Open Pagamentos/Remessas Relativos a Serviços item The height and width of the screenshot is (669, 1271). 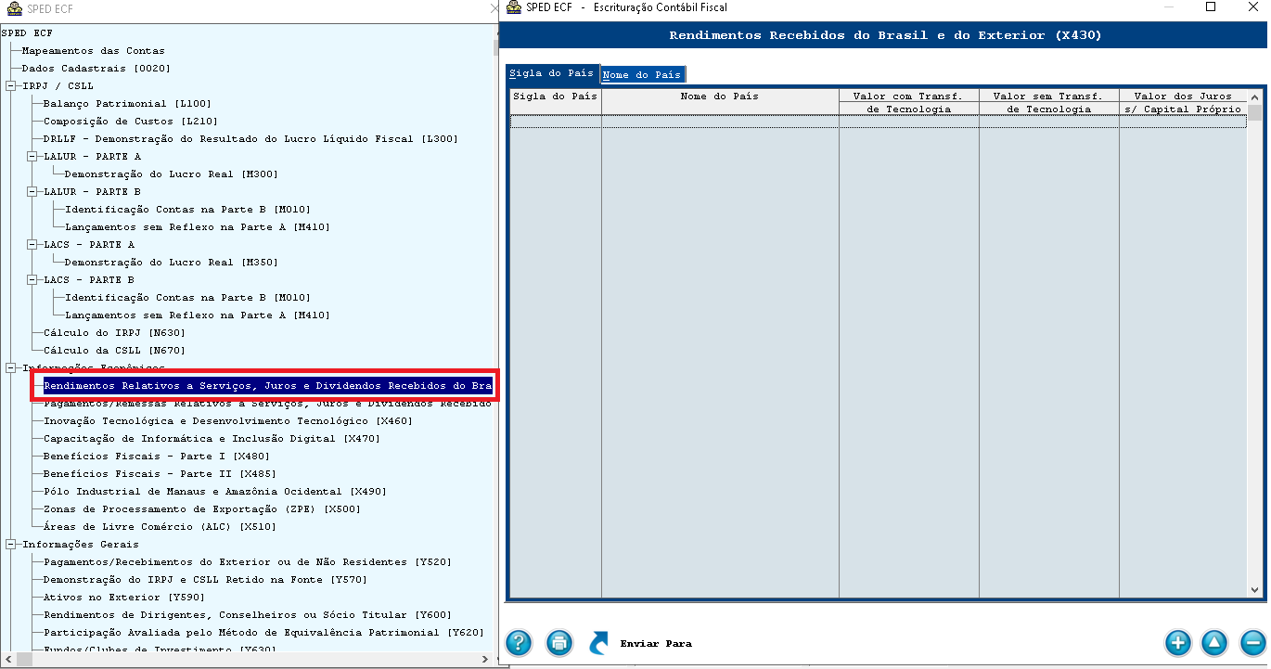click(267, 404)
